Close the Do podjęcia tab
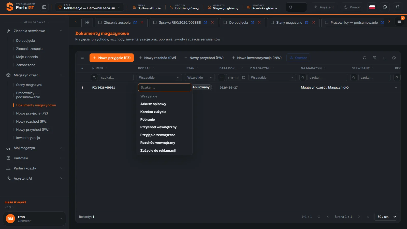The height and width of the screenshot is (229, 407). click(259, 22)
